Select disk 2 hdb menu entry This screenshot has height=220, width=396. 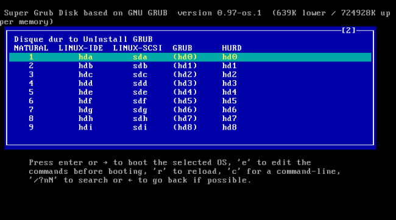(x=190, y=66)
